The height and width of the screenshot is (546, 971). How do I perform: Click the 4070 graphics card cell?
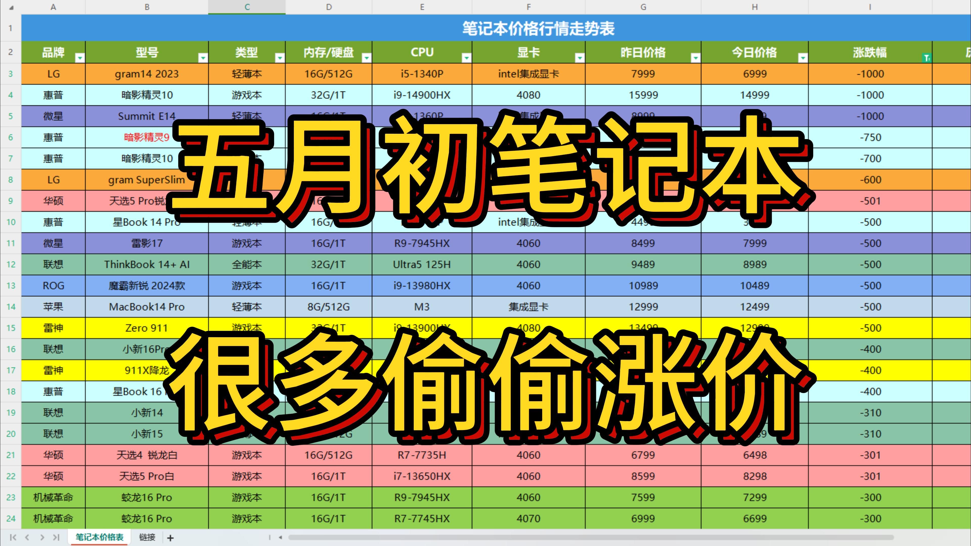coord(528,518)
